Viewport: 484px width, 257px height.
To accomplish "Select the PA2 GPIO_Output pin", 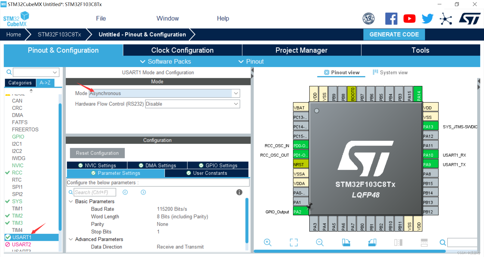I will [x=301, y=212].
